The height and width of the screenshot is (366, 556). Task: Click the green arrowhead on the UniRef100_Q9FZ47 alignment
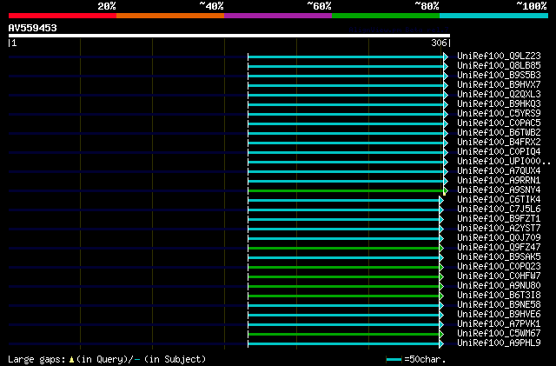[441, 249]
